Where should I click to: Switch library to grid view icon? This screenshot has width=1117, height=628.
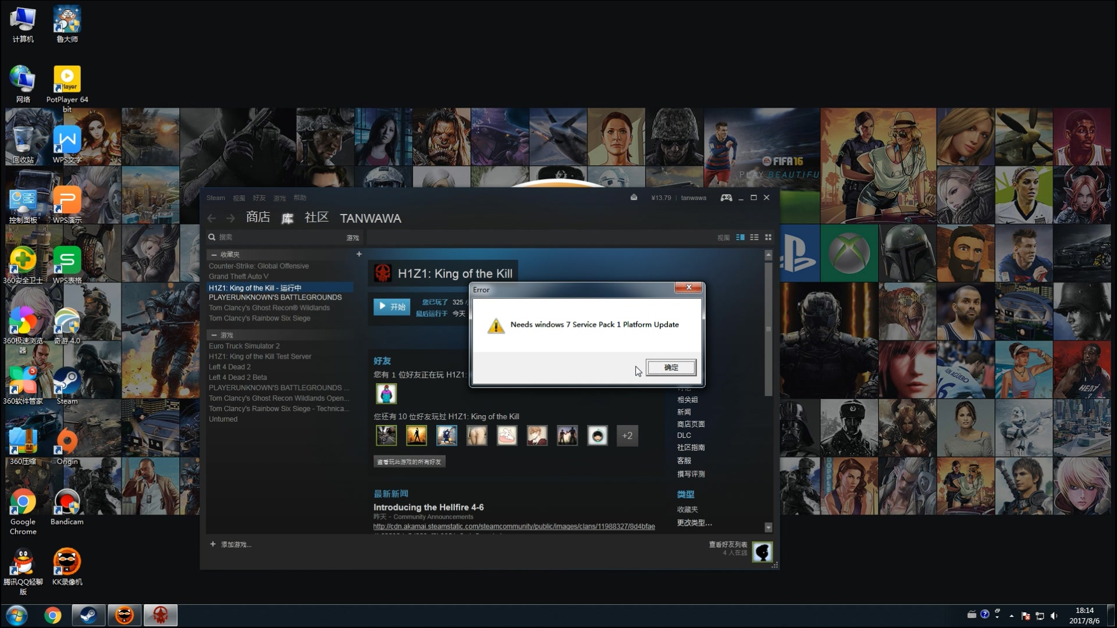[768, 237]
